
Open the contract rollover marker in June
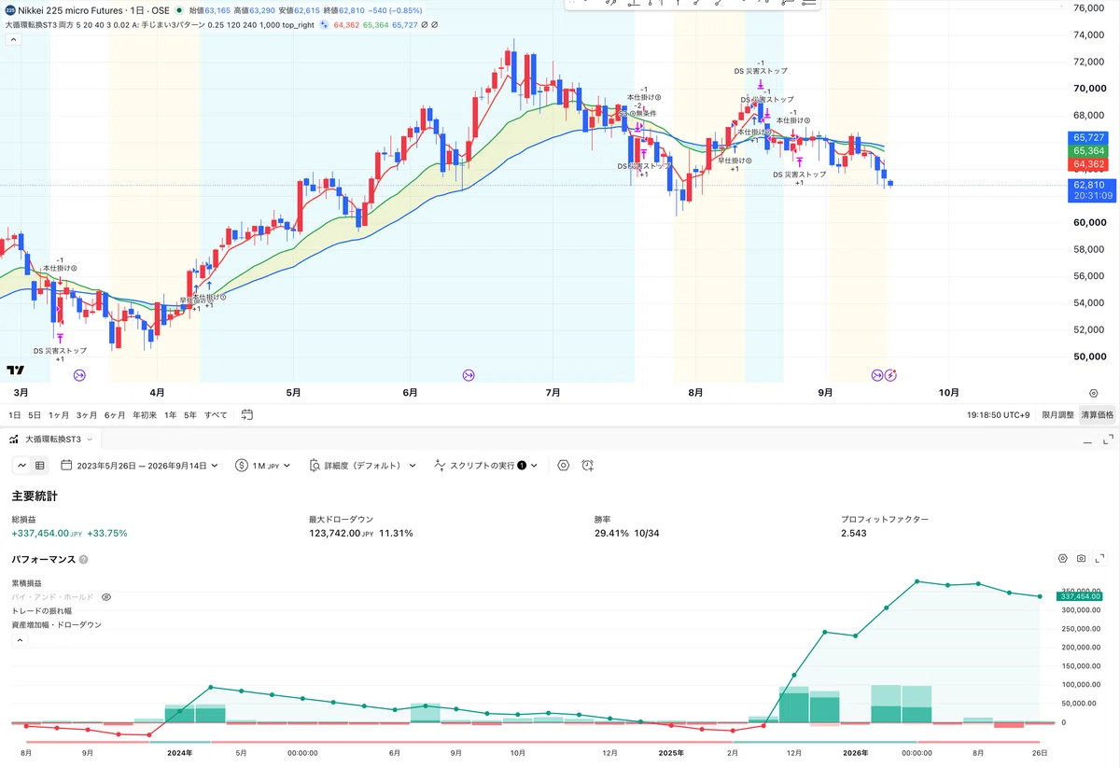click(x=469, y=375)
